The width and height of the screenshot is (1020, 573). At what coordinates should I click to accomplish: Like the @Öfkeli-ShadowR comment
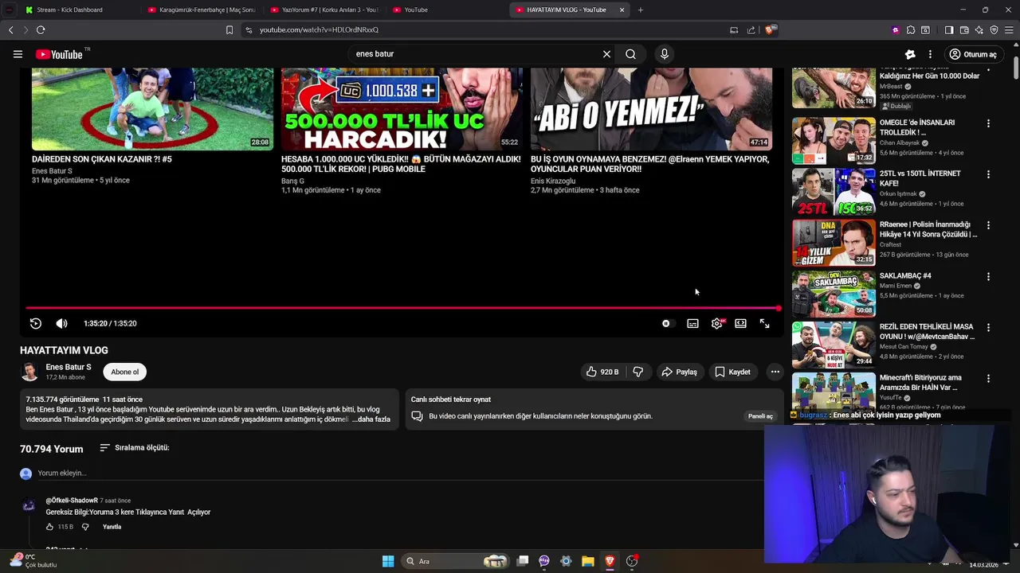coord(49,527)
